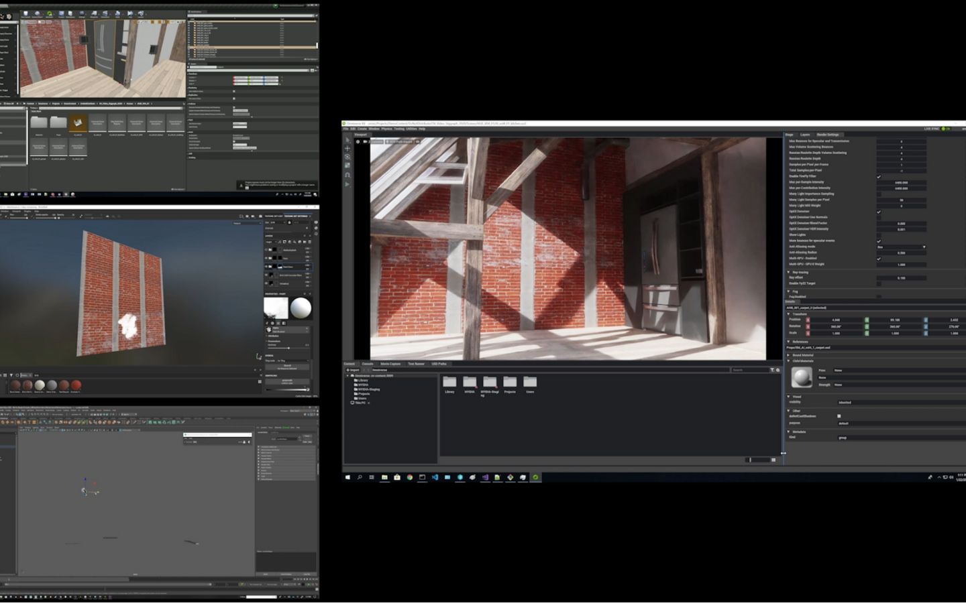966x603 pixels.
Task: Toggle Enable Firefly Filter checkbox
Action: pyautogui.click(x=879, y=176)
